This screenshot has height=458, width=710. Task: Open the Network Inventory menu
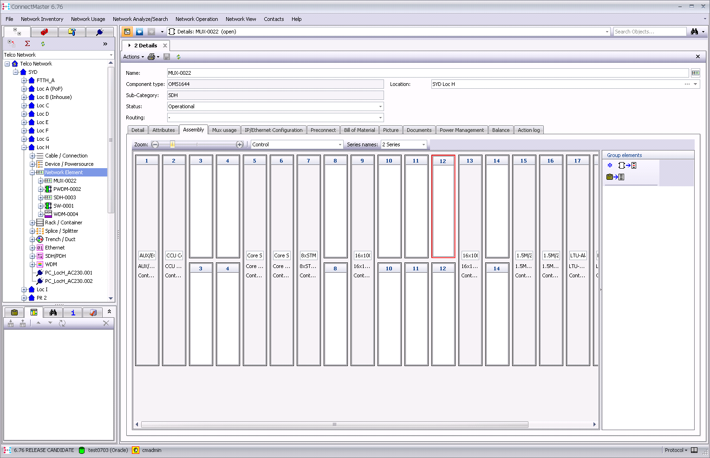42,19
